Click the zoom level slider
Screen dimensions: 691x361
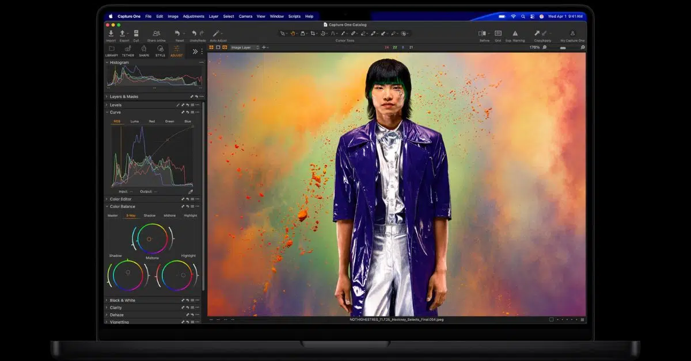coord(563,48)
